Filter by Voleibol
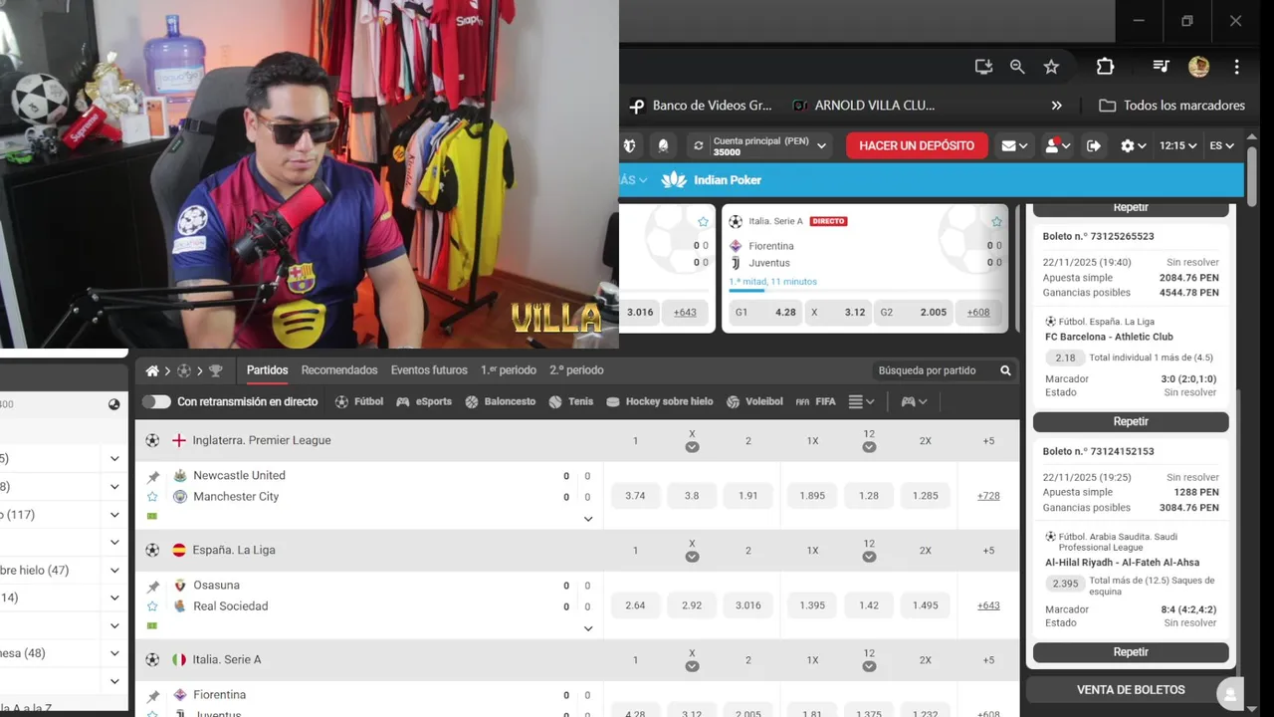Viewport: 1274px width, 717px height. point(754,402)
